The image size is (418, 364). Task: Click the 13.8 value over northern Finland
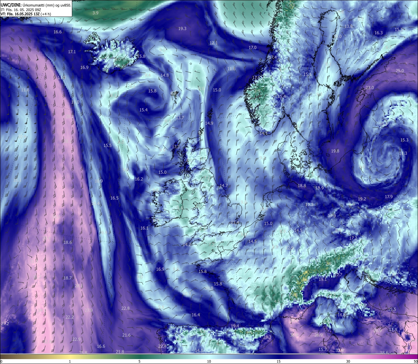pyautogui.click(x=349, y=26)
